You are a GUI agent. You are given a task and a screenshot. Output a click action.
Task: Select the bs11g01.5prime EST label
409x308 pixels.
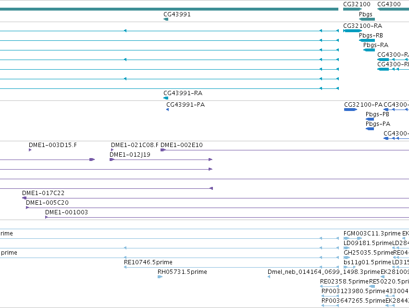[367, 262]
